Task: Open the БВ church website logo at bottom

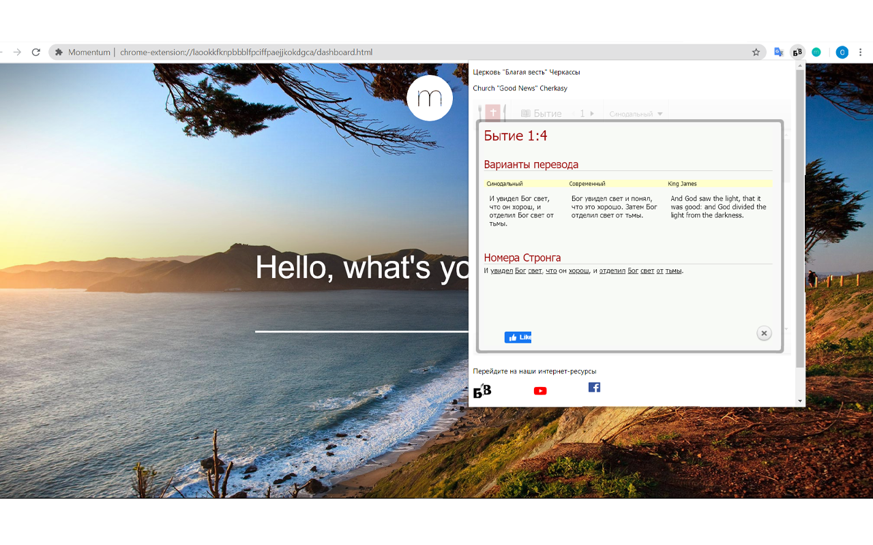Action: pyautogui.click(x=482, y=390)
